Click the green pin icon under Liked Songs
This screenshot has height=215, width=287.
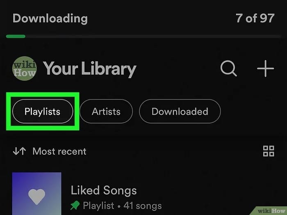[75, 205]
